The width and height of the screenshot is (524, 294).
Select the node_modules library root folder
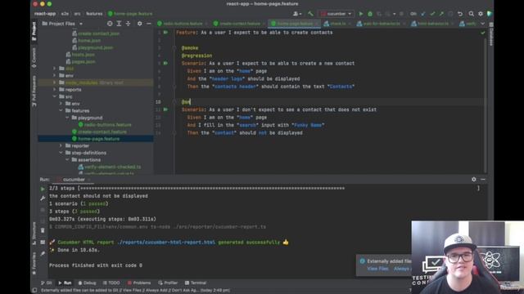96,82
